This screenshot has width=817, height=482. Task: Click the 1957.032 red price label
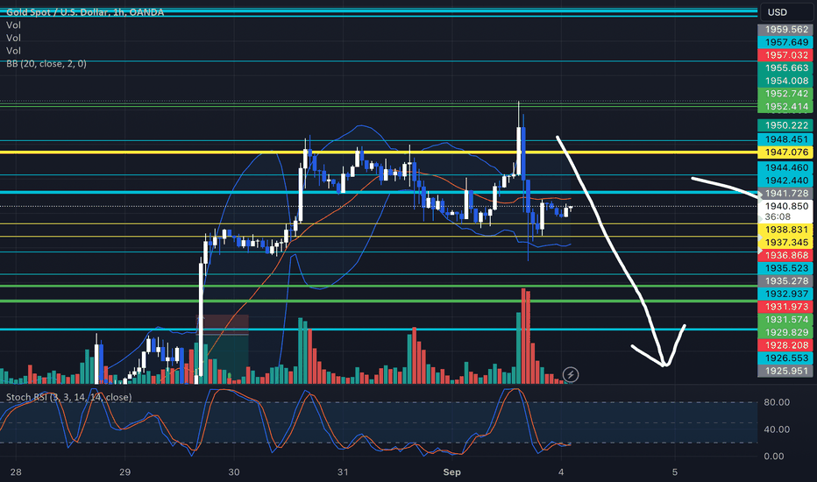(785, 55)
